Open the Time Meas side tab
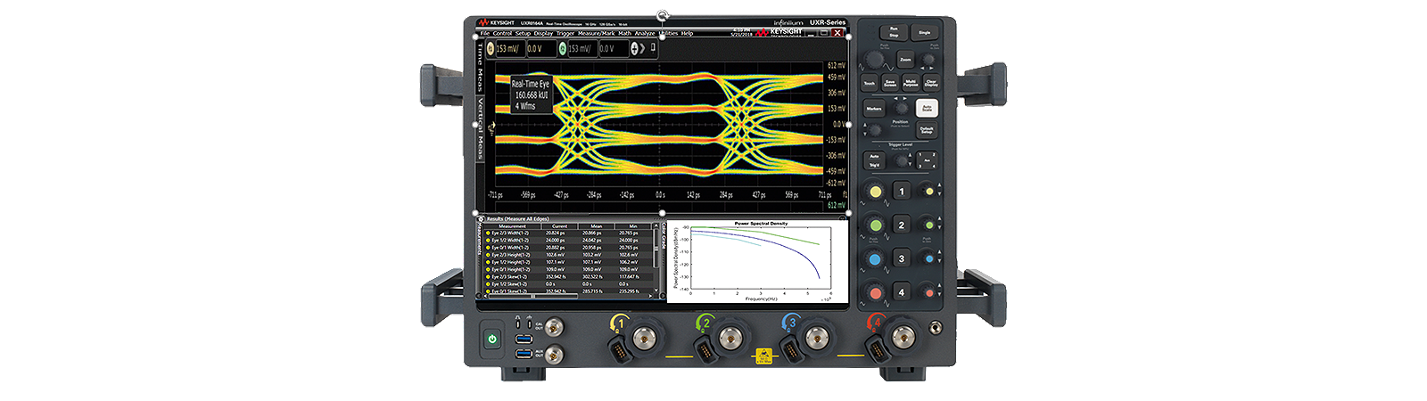1427x401 pixels. pyautogui.click(x=479, y=68)
